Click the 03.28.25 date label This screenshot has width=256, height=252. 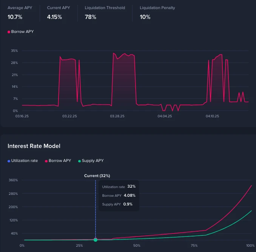tap(117, 116)
